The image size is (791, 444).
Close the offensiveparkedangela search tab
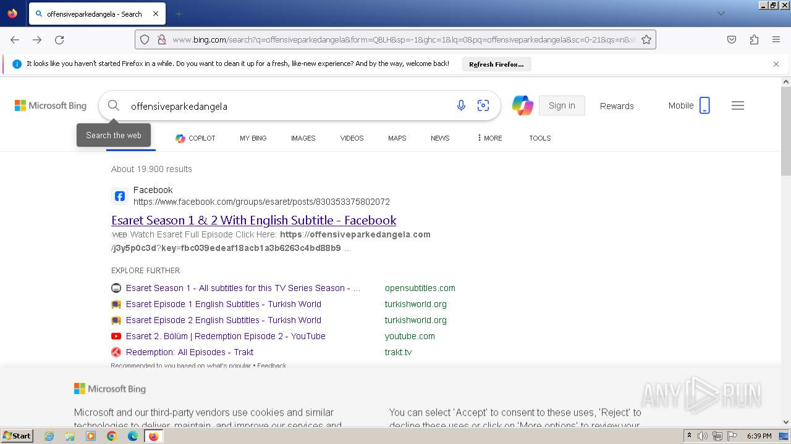156,14
